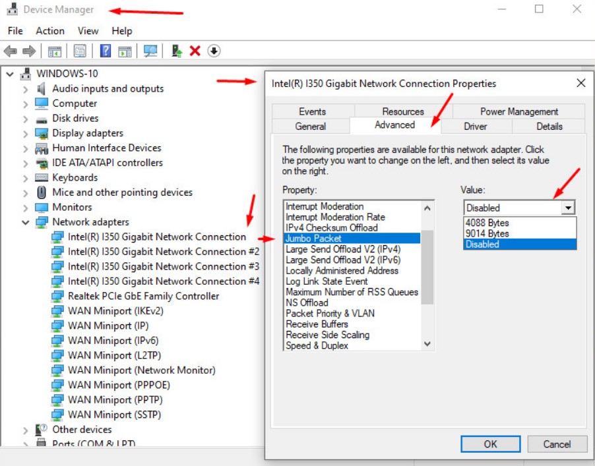Click the Keyboards icon in tree

42,177
